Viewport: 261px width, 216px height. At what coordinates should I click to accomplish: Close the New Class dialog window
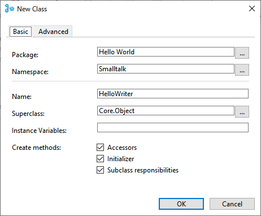pyautogui.click(x=252, y=8)
